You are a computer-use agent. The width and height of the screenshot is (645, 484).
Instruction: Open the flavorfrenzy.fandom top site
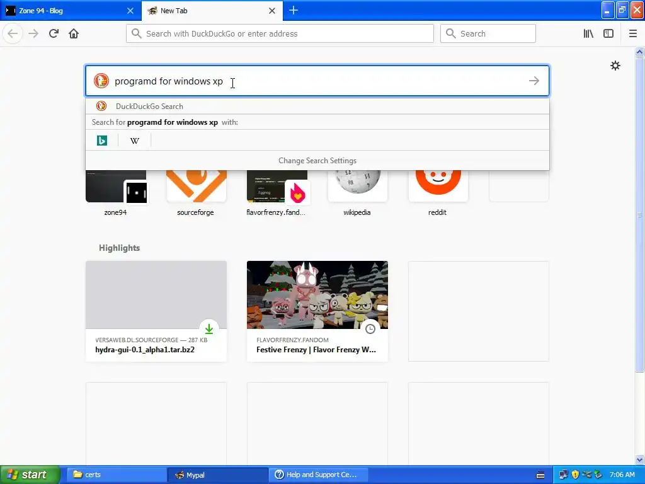277,193
